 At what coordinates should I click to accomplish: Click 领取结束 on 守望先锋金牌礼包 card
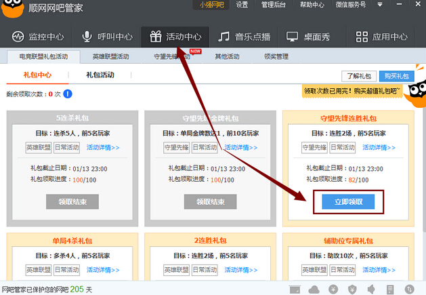pos(210,201)
